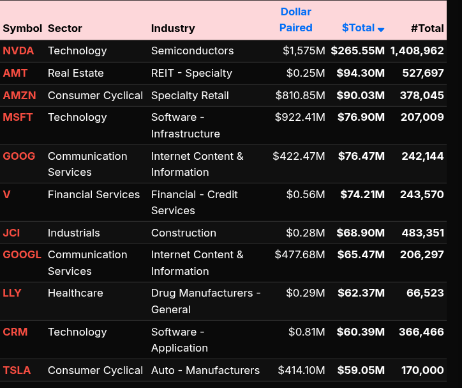Click the GOOG ticker symbol
Viewport: 462px width, 388px height.
(19, 156)
